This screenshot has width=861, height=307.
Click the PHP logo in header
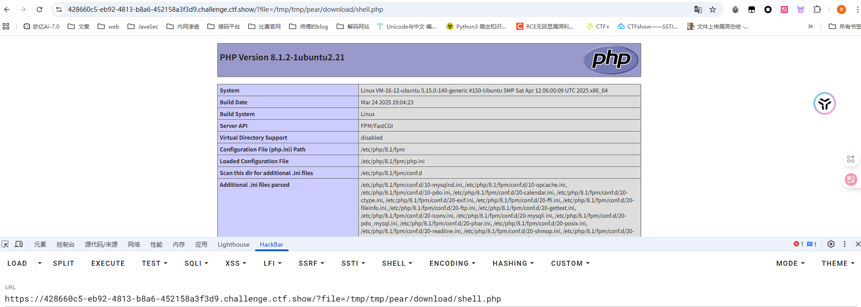pyautogui.click(x=611, y=59)
